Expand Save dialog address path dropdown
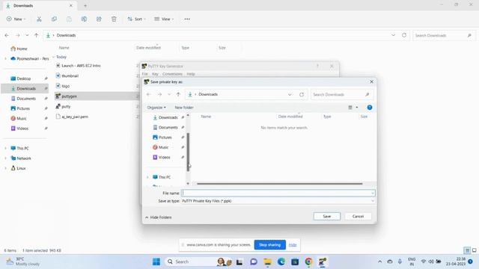This screenshot has height=269, width=479. (290, 95)
